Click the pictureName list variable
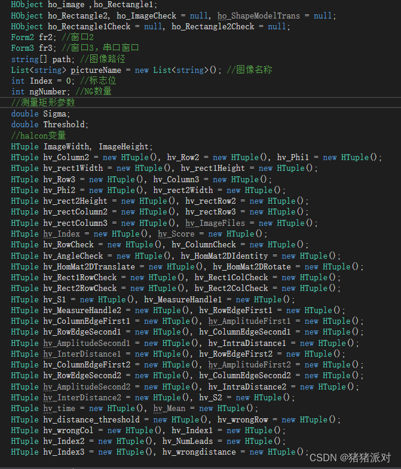Screen dimensions: 401x469 (x=96, y=70)
